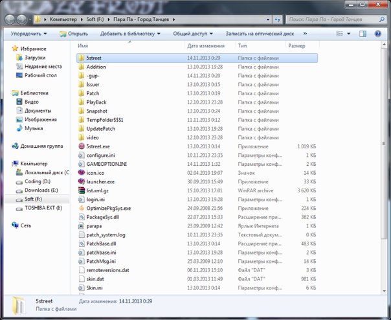Select the UpdatePatch folder name
Screen dimensions: 391x320
click(101, 128)
